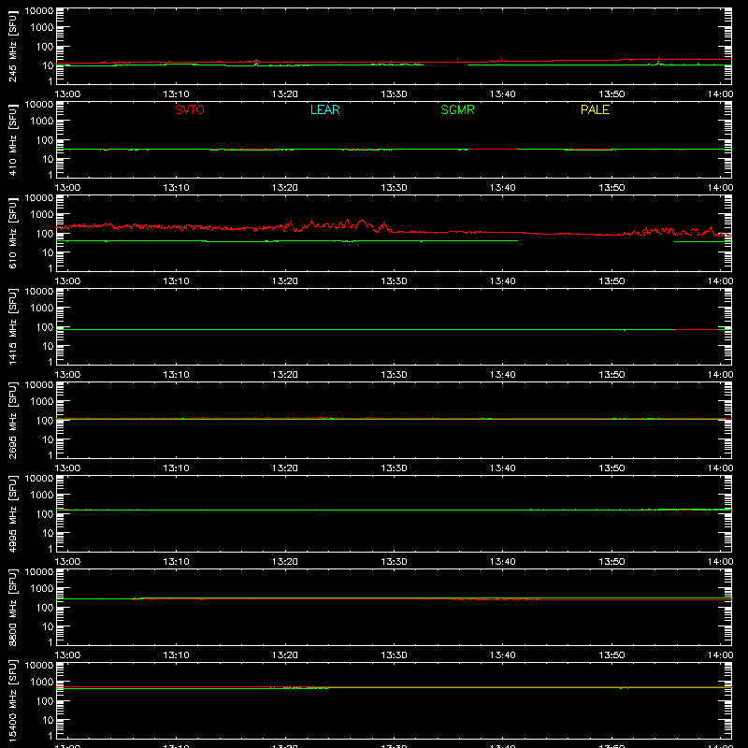Click the 13:30 time label of the 245 MHz panel
Viewport: 748px width, 748px height.
point(394,94)
